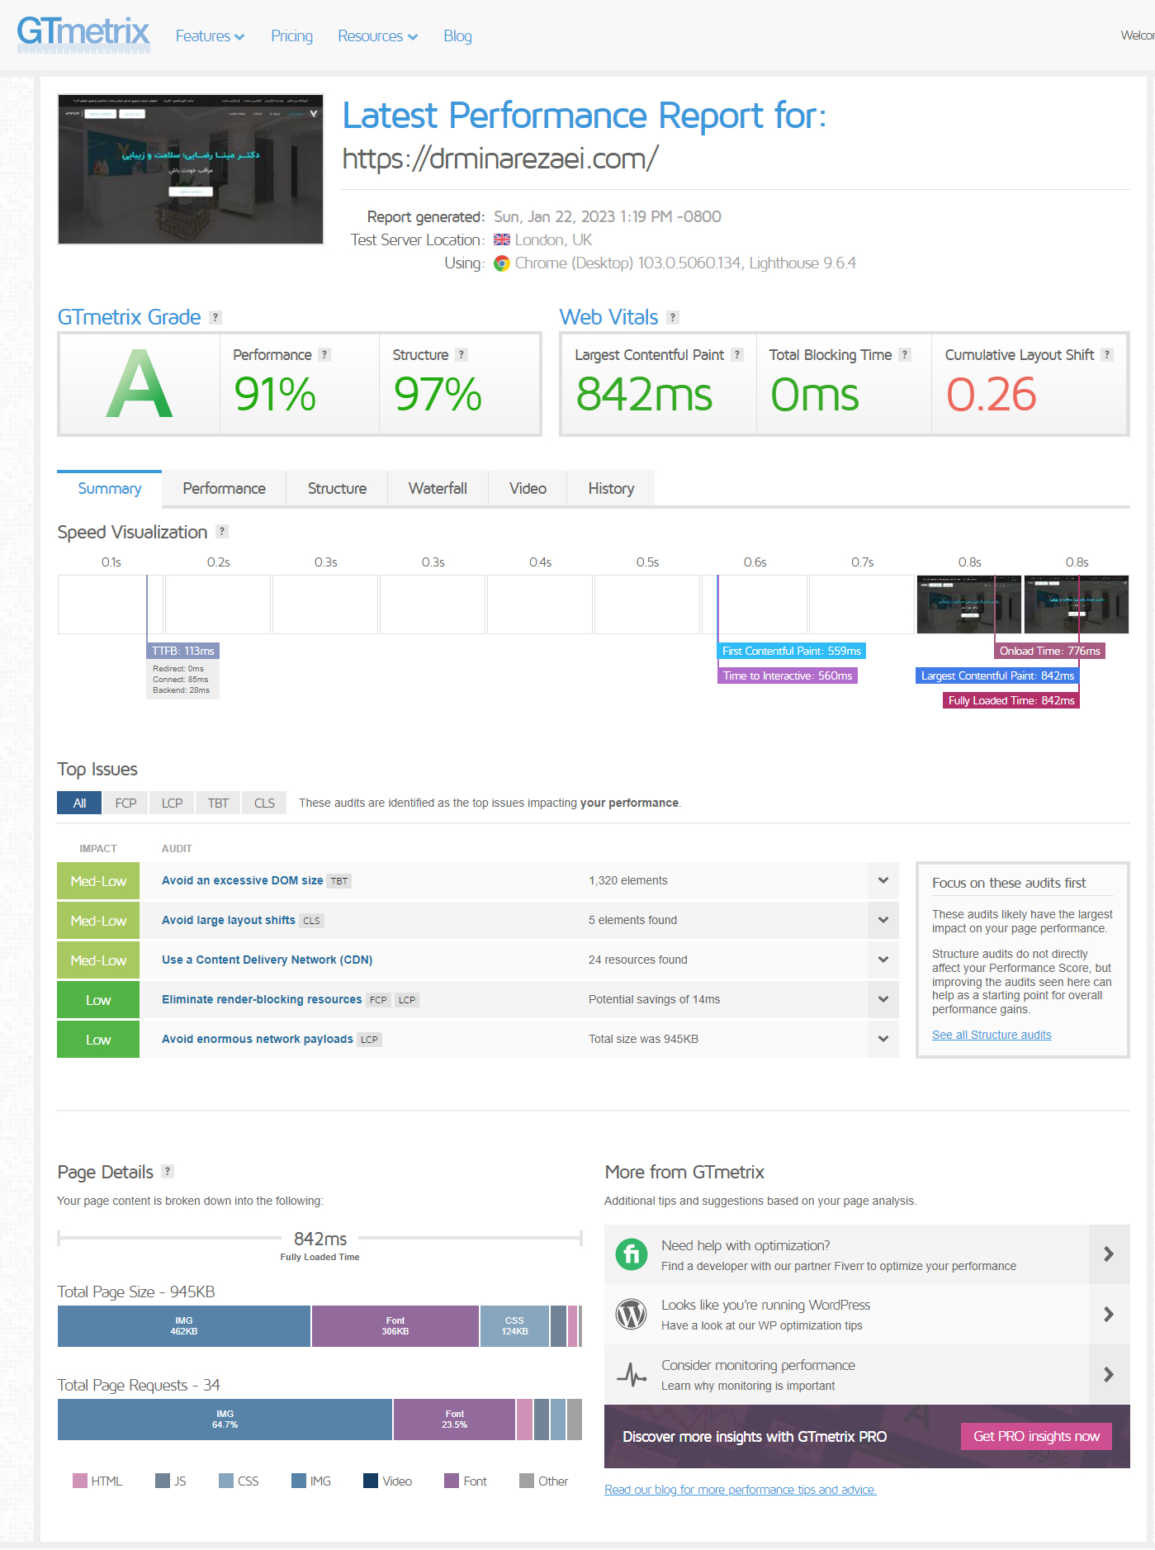The height and width of the screenshot is (1550, 1155).
Task: Click Cumulative Layout Shift help icon
Action: 1107,354
